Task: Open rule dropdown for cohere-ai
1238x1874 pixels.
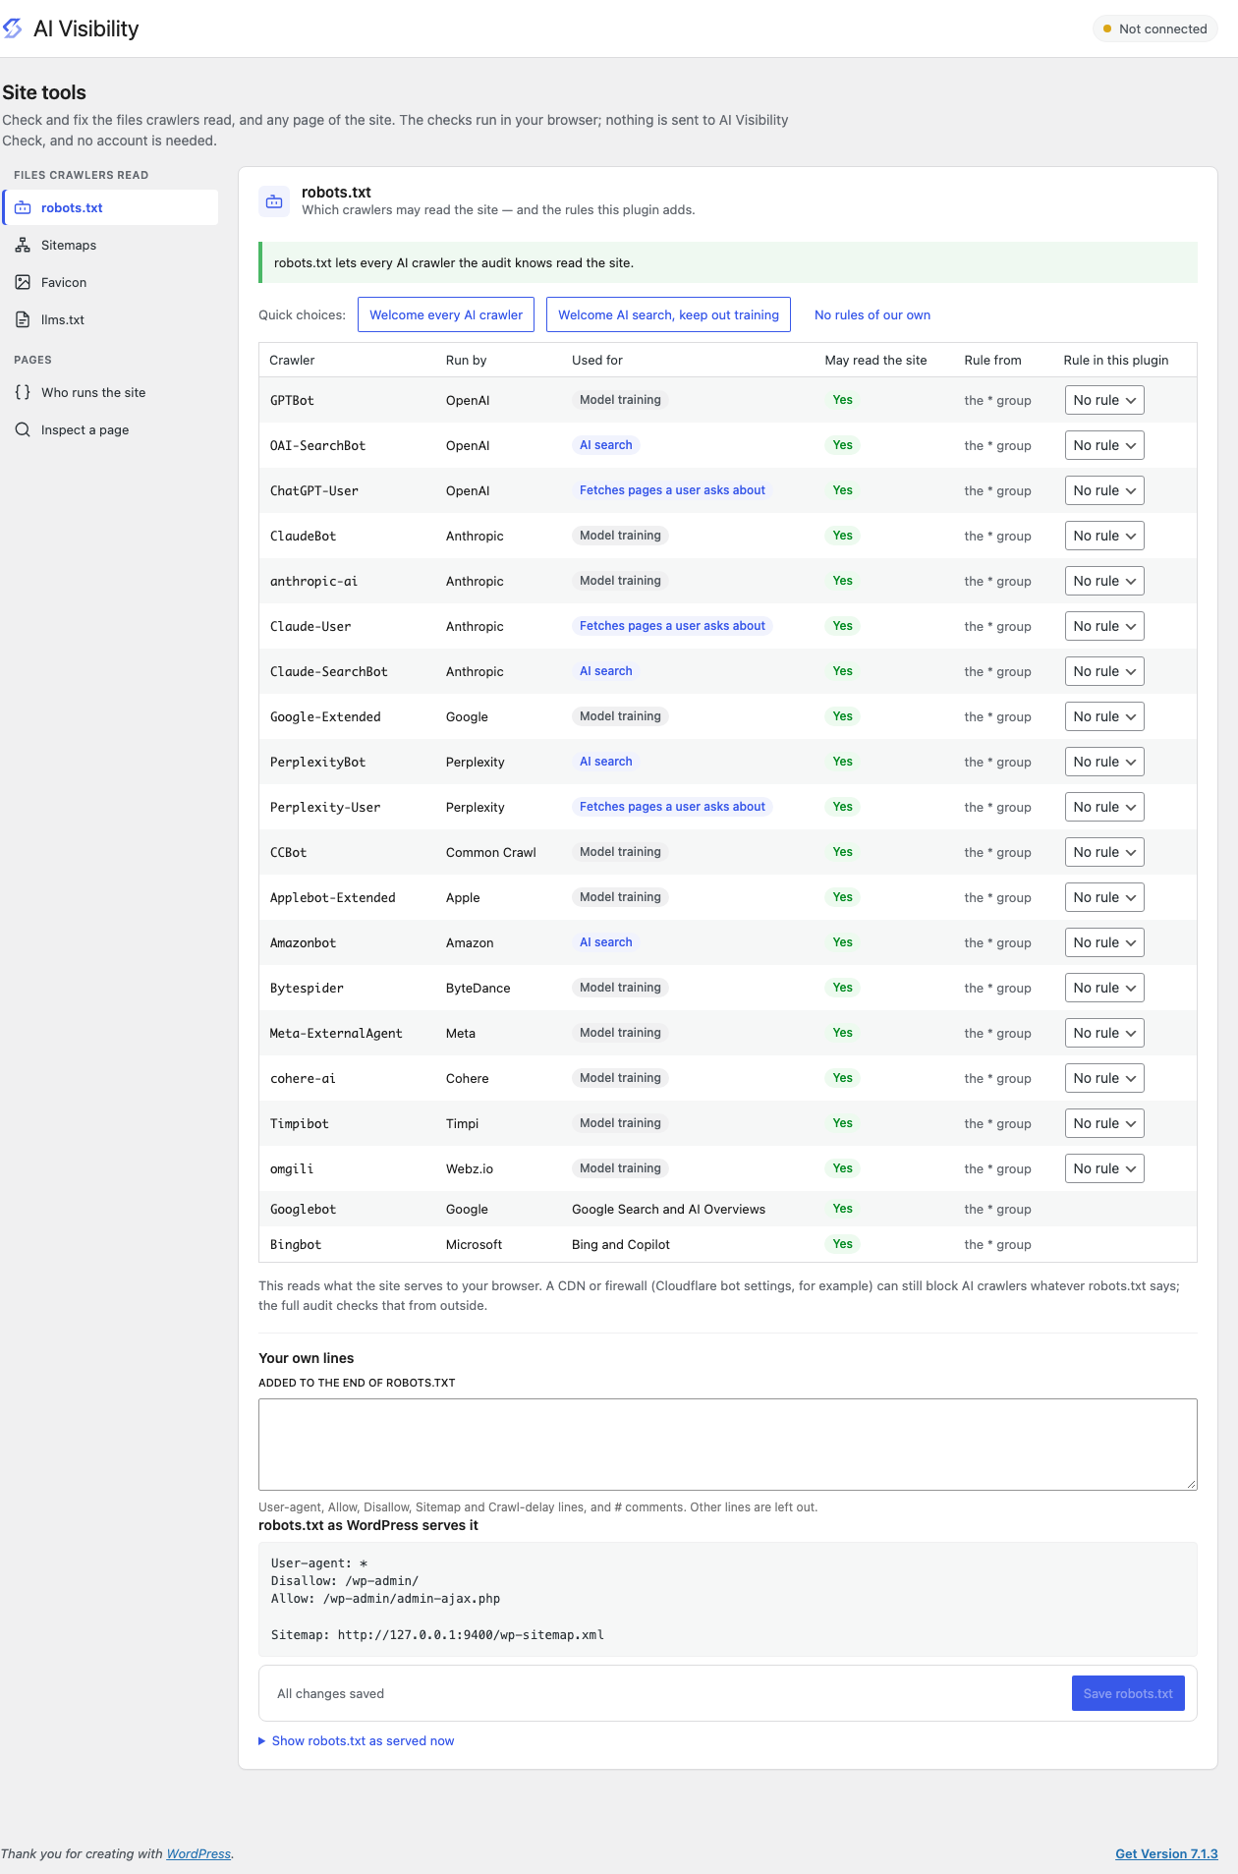Action: tap(1104, 1079)
